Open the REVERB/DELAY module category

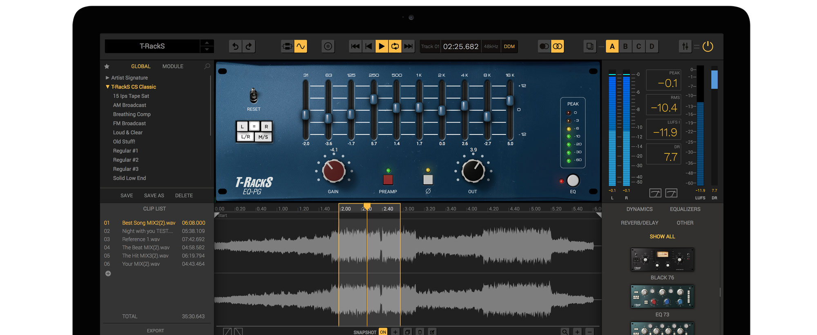point(640,223)
